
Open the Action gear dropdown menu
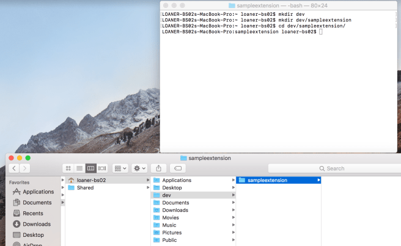point(139,168)
